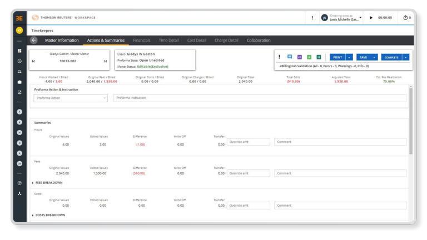Click the Hours Override amt field
The height and width of the screenshot is (240, 427).
[248, 142]
